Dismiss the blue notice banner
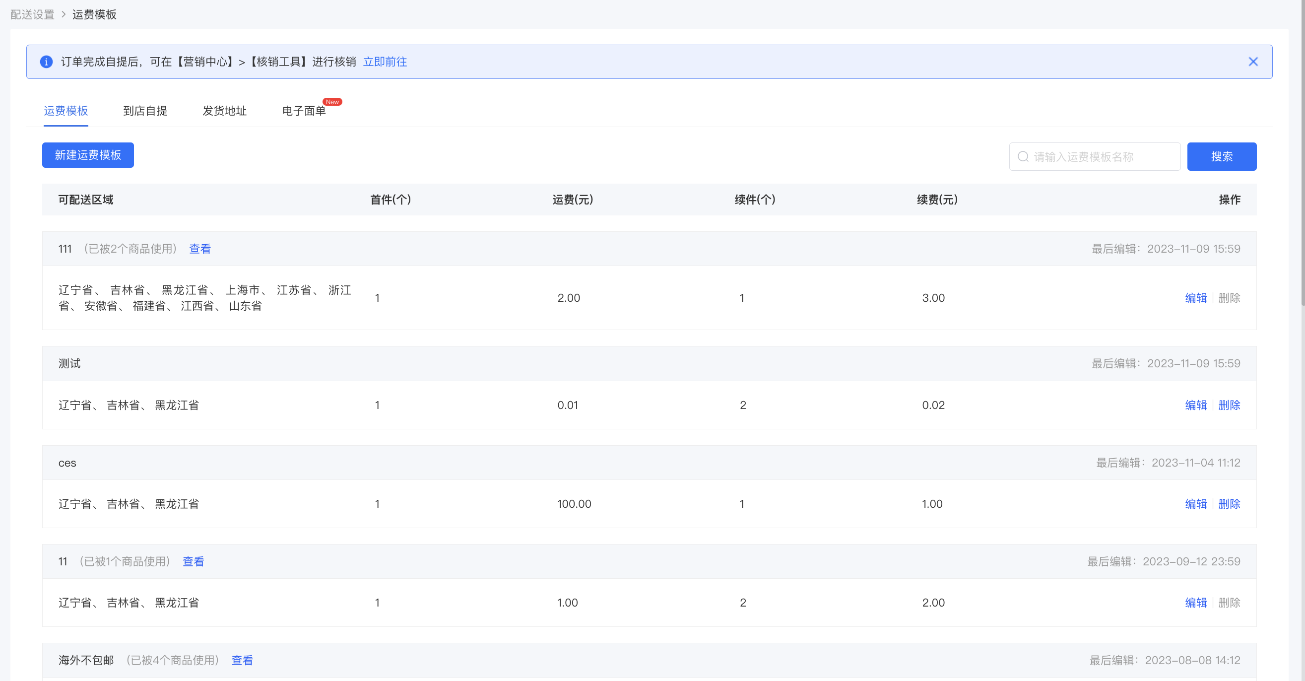1305x681 pixels. pos(1253,62)
